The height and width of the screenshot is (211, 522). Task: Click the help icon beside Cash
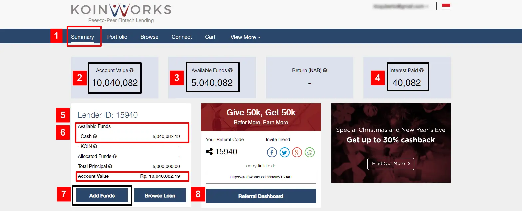tap(95, 136)
